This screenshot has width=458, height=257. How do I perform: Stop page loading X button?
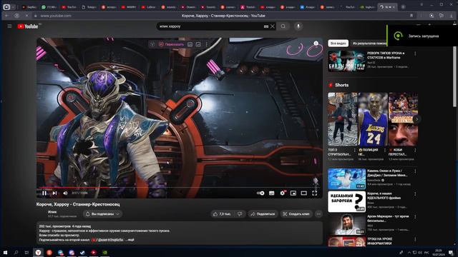click(x=26, y=16)
